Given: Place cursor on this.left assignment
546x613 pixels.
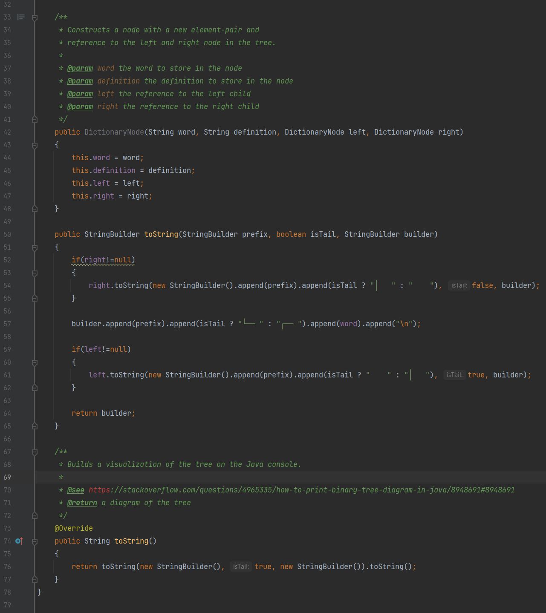Looking at the screenshot, I should click(x=108, y=183).
